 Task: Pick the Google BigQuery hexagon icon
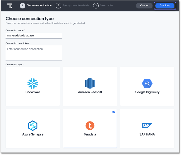tap(147, 83)
